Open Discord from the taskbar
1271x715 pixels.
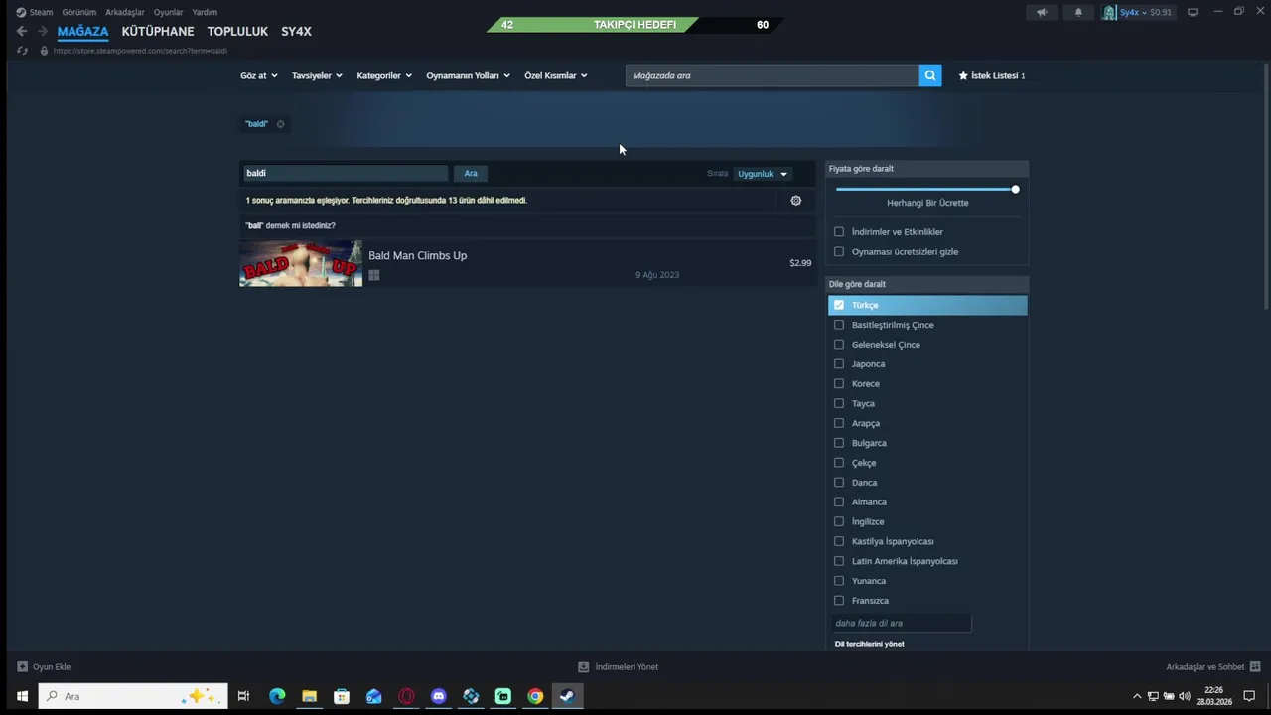point(439,696)
